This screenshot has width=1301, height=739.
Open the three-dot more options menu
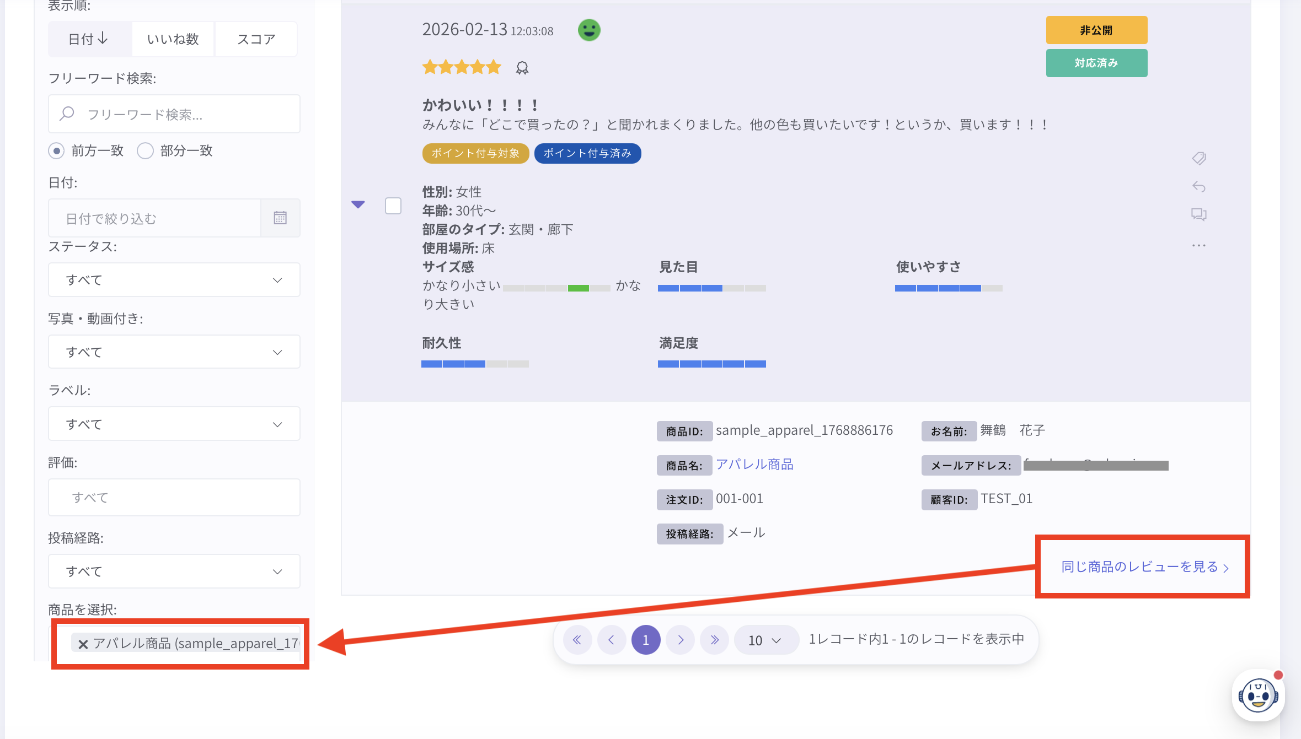point(1198,245)
